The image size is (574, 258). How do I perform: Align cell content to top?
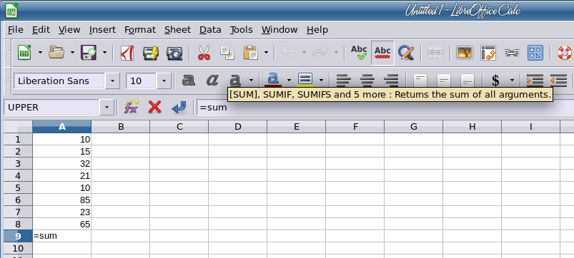click(x=420, y=81)
